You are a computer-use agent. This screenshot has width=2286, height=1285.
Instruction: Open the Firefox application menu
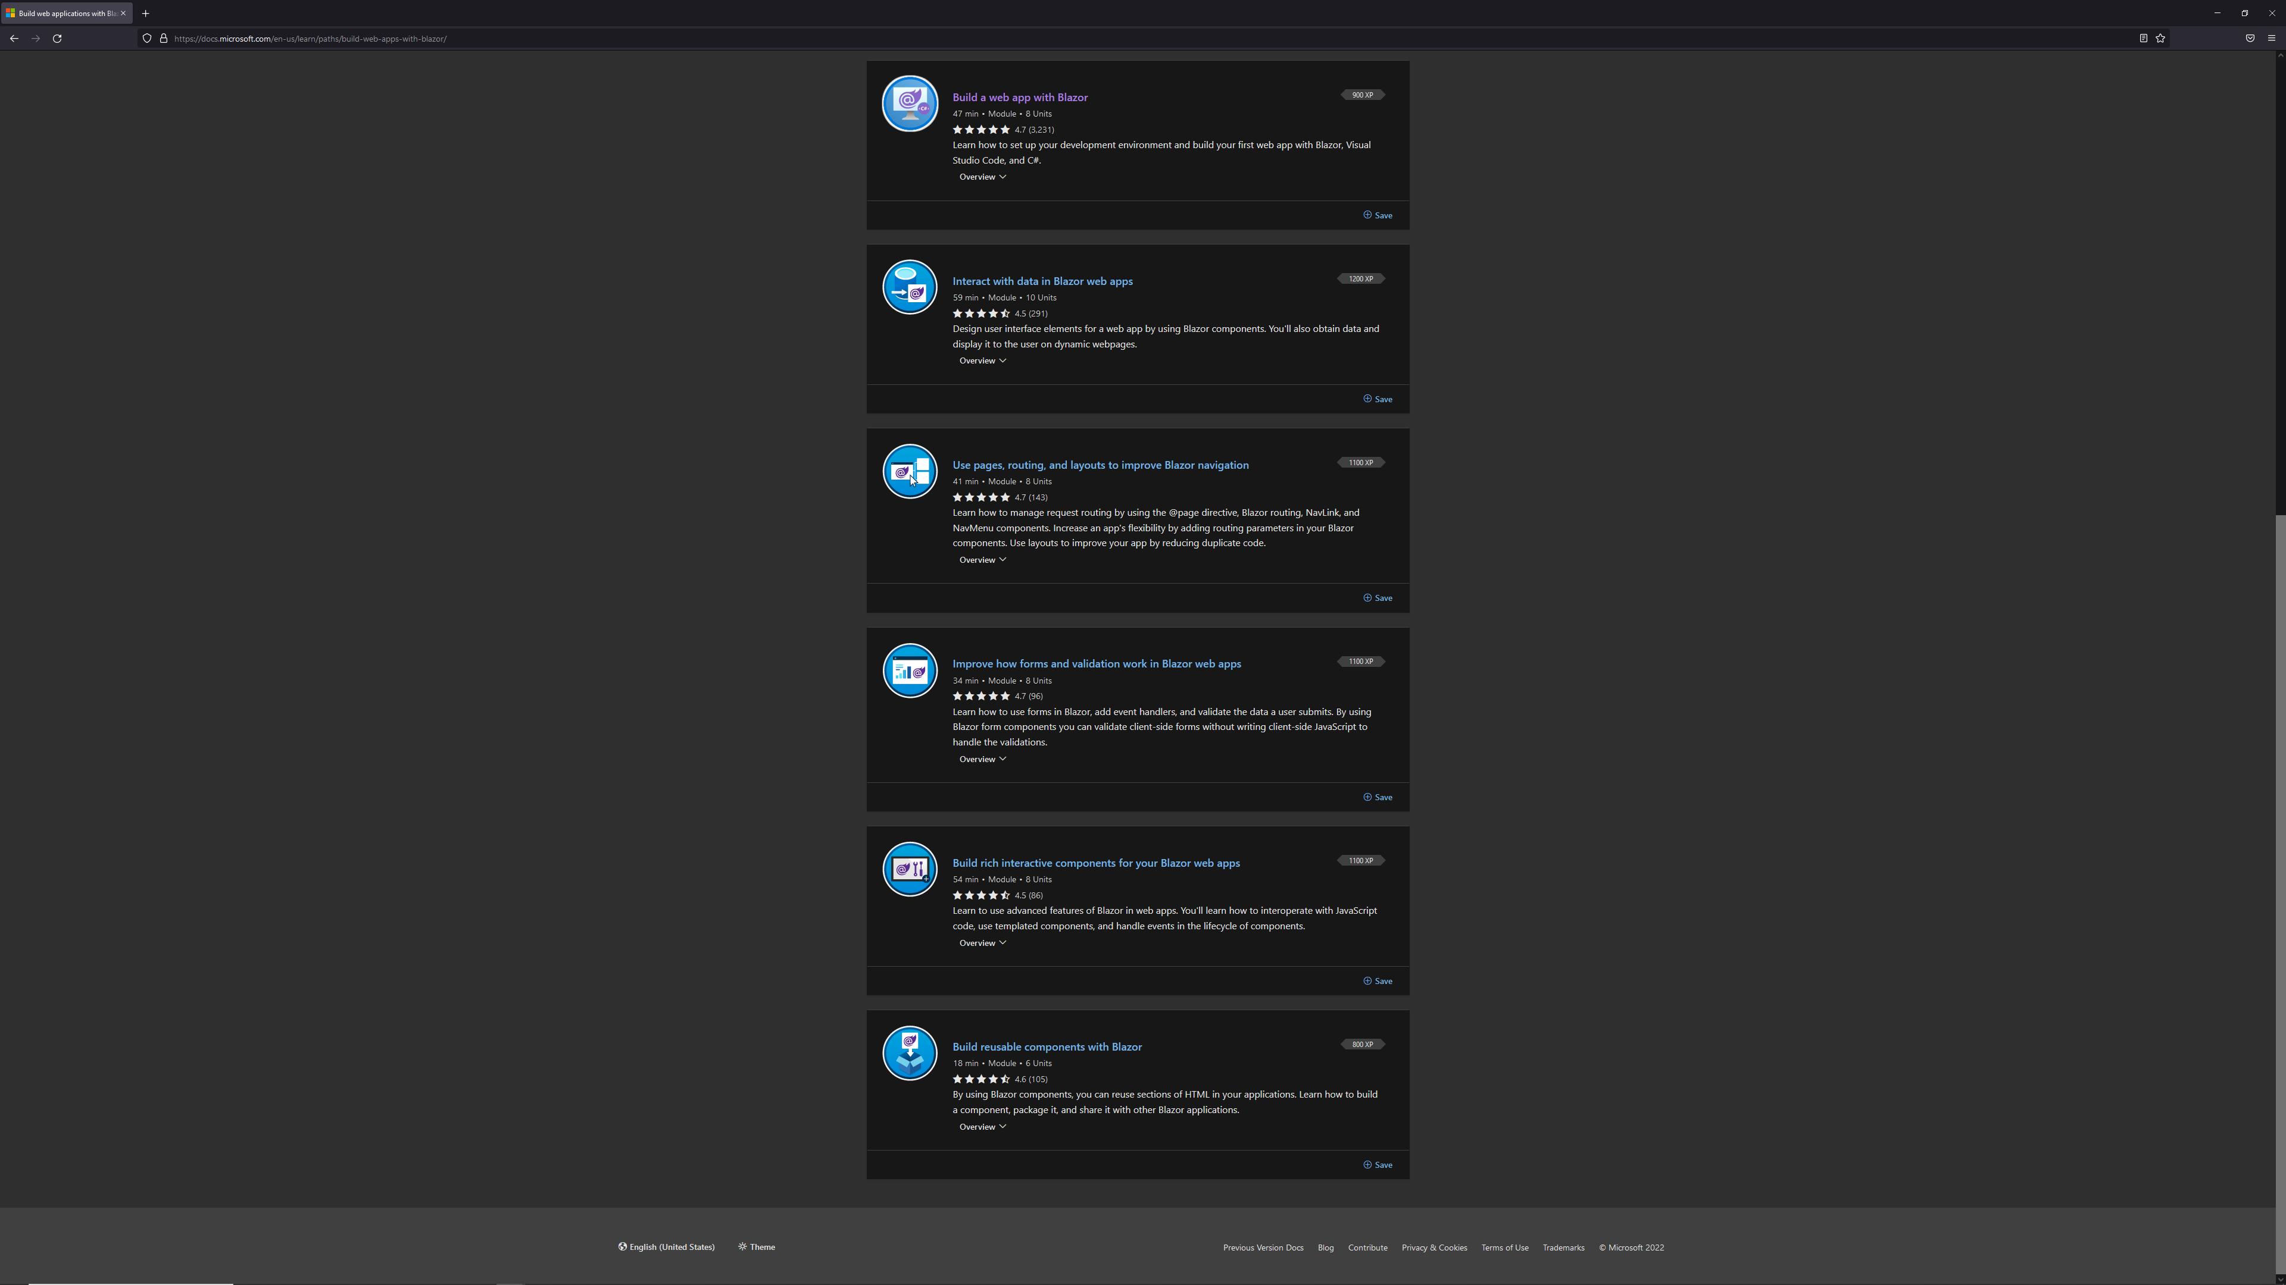[2272, 38]
